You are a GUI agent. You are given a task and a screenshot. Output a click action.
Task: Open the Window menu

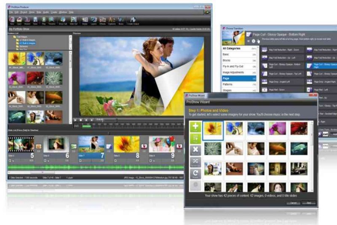pyautogui.click(x=63, y=13)
